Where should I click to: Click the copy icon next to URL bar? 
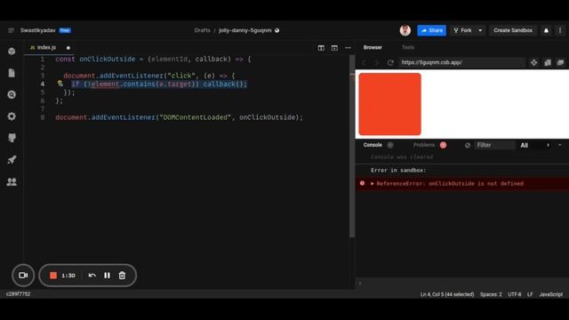click(x=548, y=62)
